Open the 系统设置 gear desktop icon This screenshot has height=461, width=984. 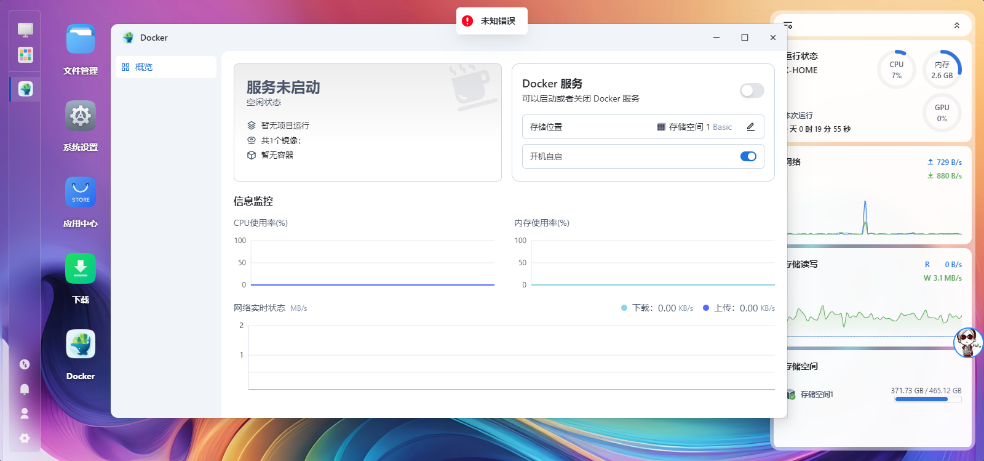coord(81,116)
